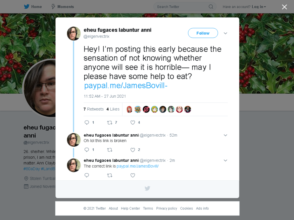
Task: Click the Twitter bird Home icon
Action: click(27, 7)
